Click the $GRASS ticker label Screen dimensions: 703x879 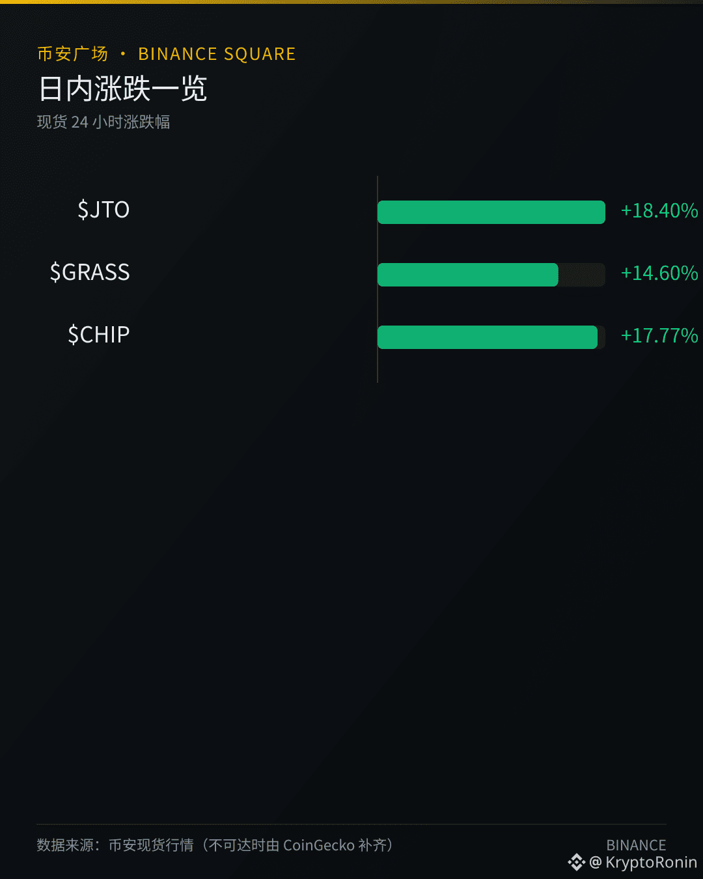[90, 272]
